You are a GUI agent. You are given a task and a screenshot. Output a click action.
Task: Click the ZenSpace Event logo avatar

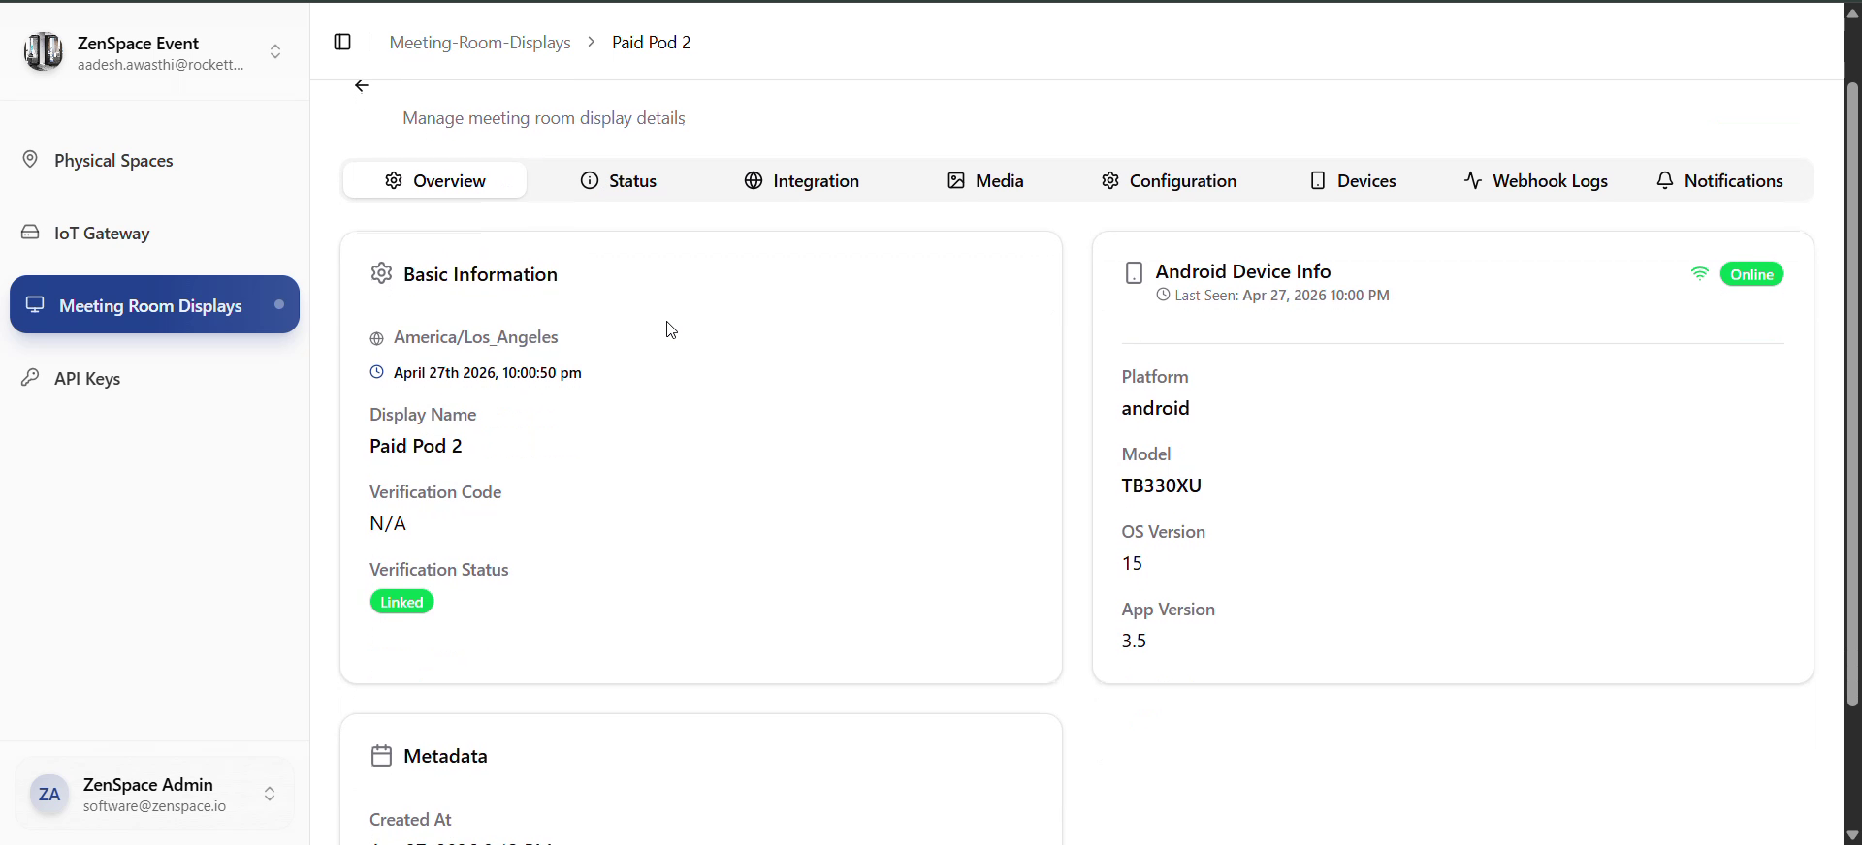pyautogui.click(x=44, y=51)
